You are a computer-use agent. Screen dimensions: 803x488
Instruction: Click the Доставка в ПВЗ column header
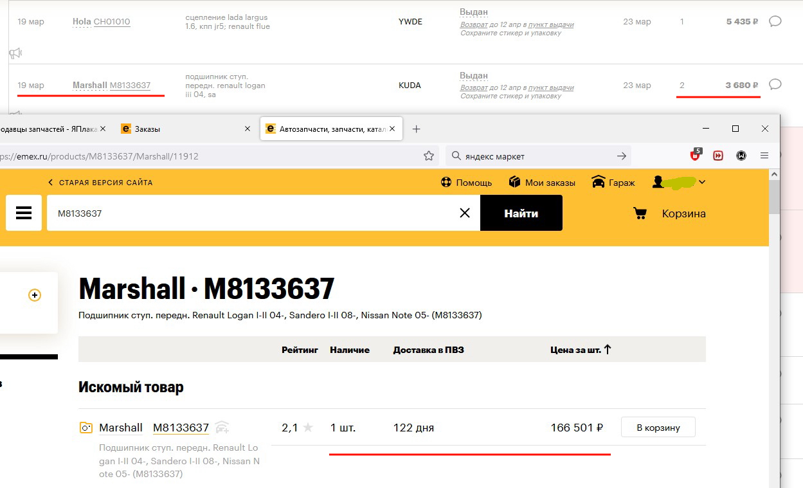[x=429, y=350]
